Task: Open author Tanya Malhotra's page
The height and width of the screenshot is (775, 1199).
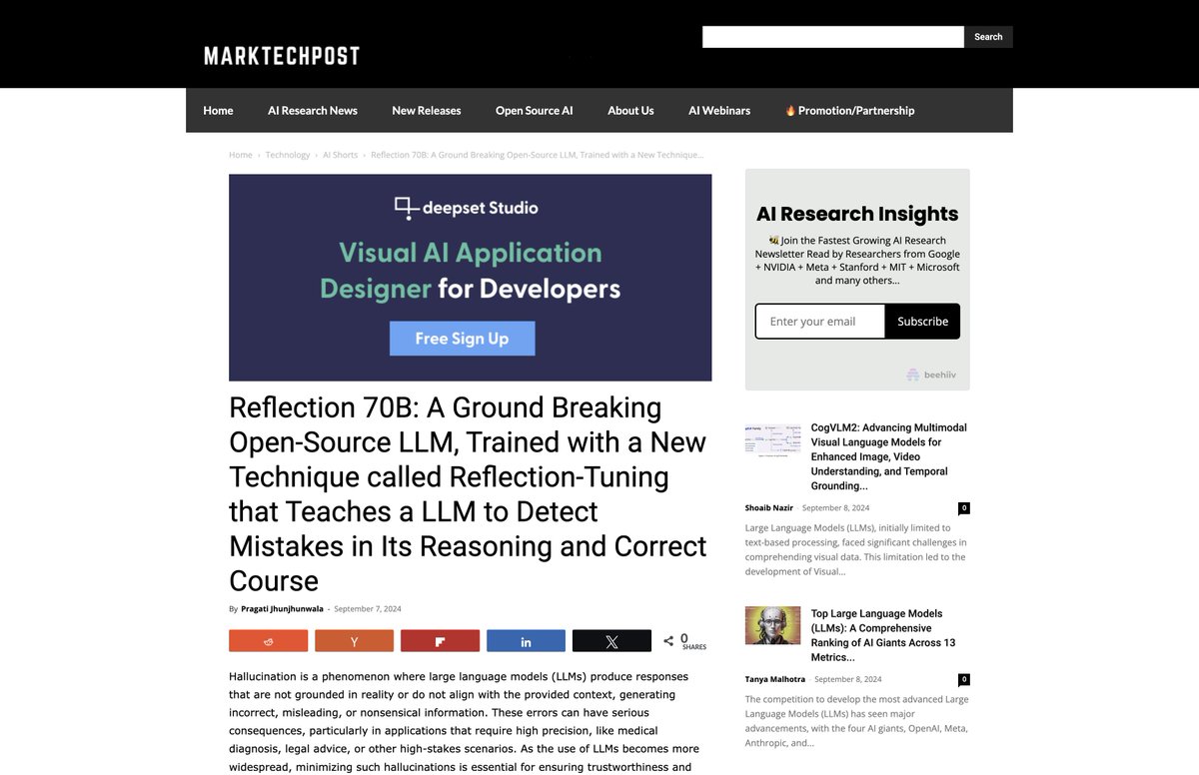Action: [776, 680]
